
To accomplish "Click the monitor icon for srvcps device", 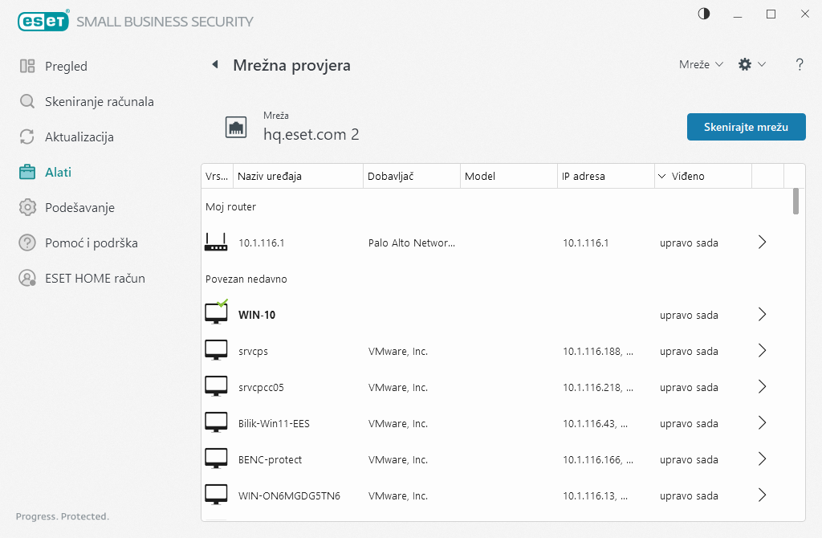I will pos(216,351).
